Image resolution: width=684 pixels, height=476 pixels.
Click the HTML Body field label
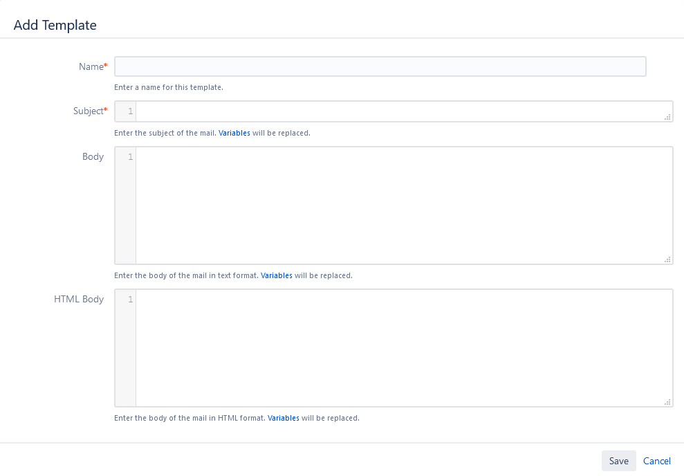pyautogui.click(x=79, y=299)
